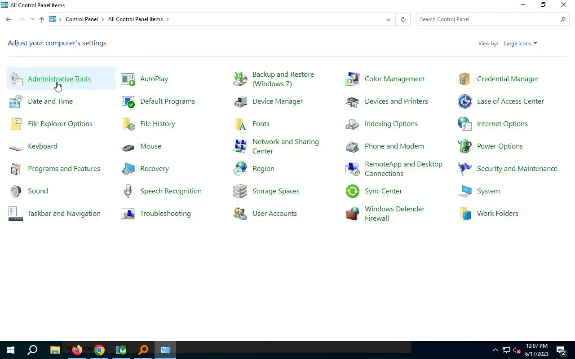Open the Storage Spaces link

click(276, 191)
